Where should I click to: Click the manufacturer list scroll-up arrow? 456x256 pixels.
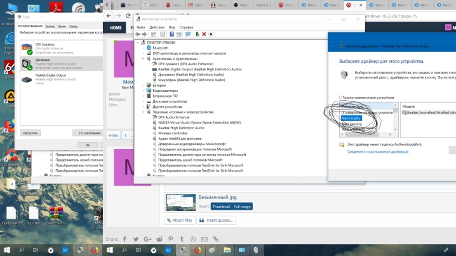(x=395, y=105)
